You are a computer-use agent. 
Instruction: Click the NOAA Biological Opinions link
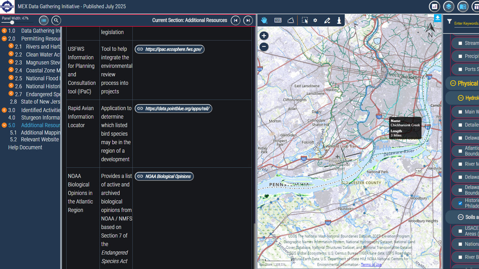164,176
